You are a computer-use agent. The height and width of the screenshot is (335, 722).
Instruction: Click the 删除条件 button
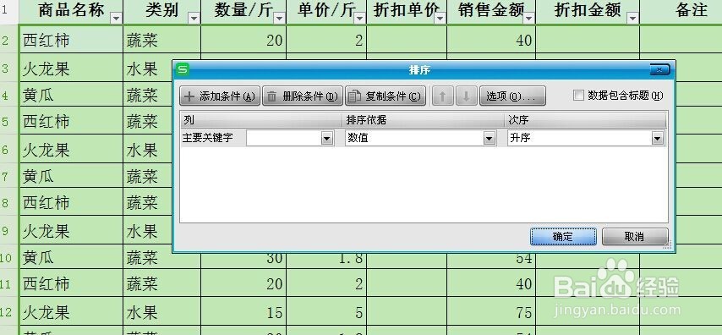click(x=303, y=96)
